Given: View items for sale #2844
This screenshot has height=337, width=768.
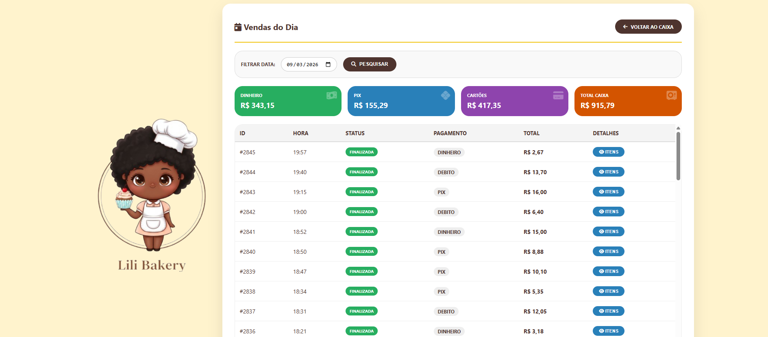Looking at the screenshot, I should pyautogui.click(x=608, y=172).
